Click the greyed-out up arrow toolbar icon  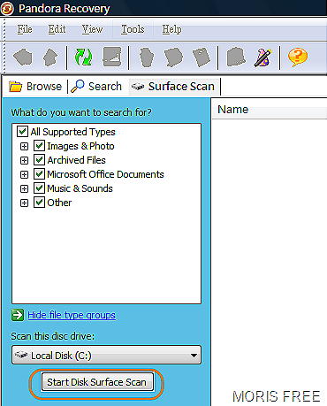click(50, 57)
